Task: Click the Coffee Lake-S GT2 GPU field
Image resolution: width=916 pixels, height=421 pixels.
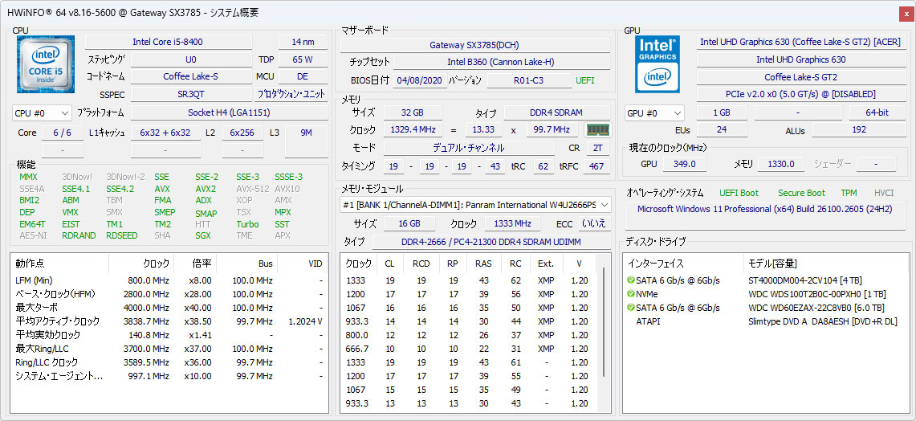Action: (800, 77)
